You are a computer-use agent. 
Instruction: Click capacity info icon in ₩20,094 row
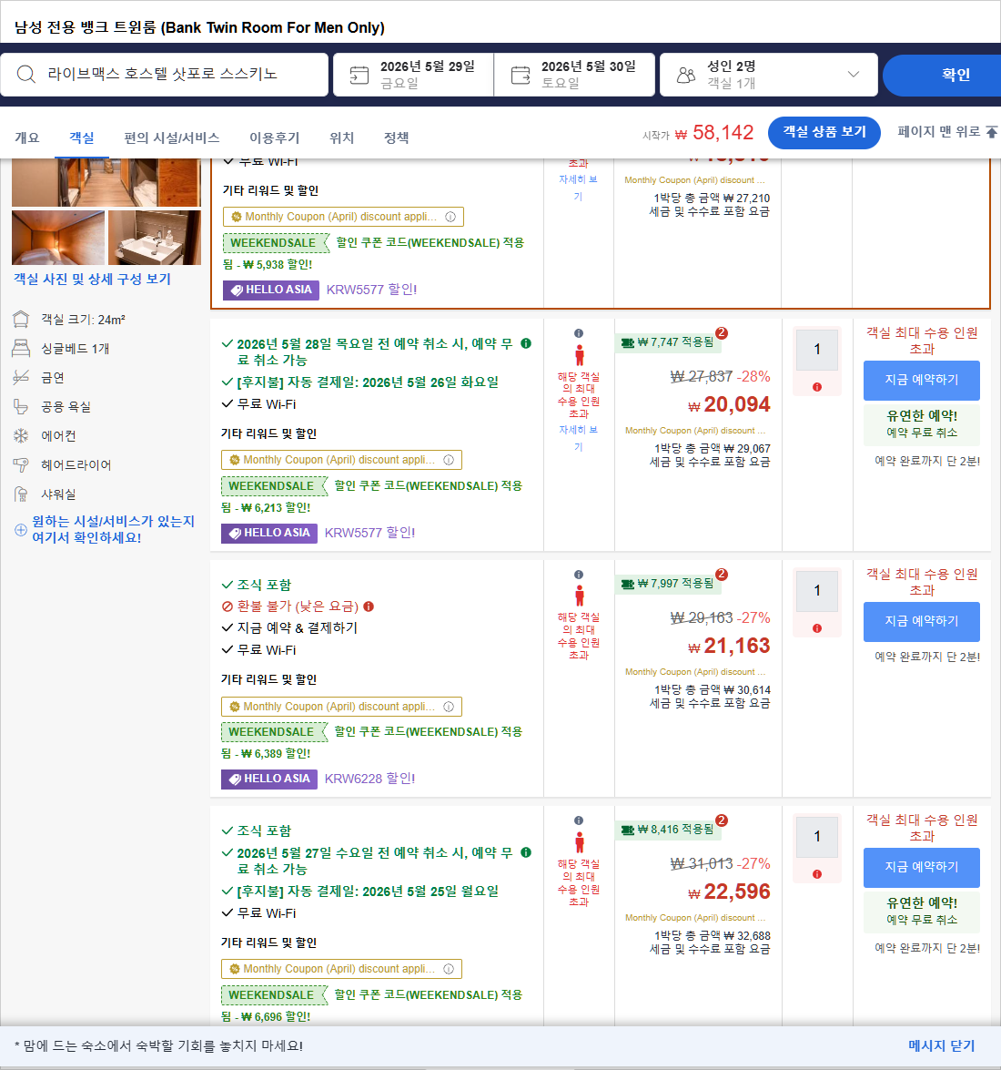579,333
